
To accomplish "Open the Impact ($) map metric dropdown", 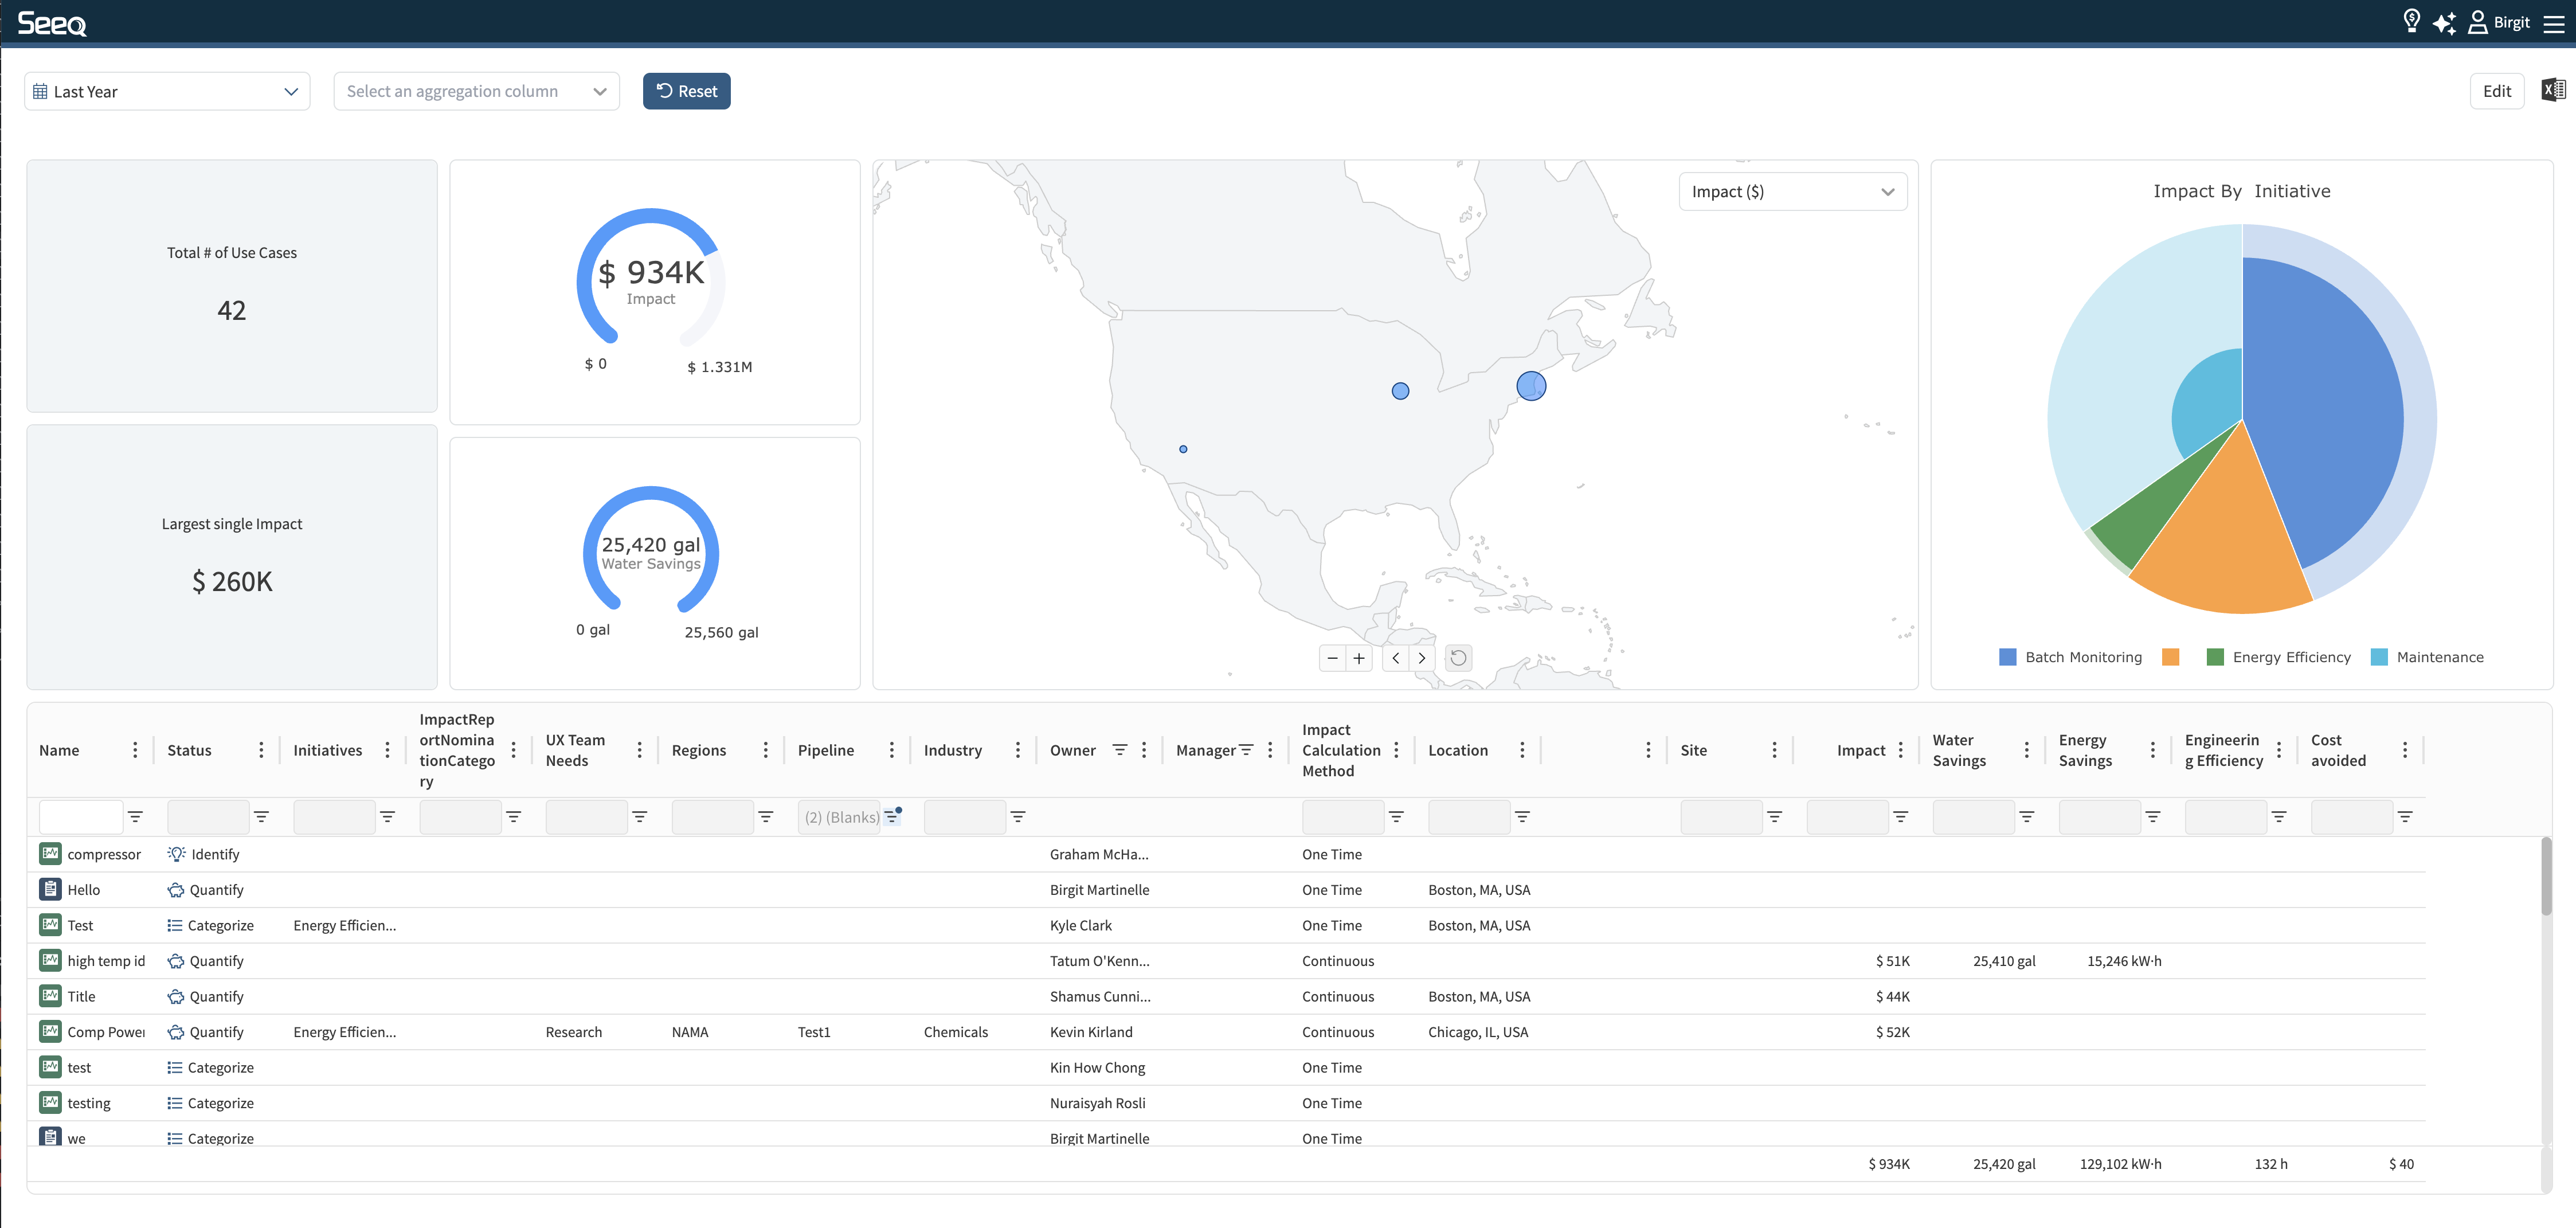I will (x=1792, y=192).
